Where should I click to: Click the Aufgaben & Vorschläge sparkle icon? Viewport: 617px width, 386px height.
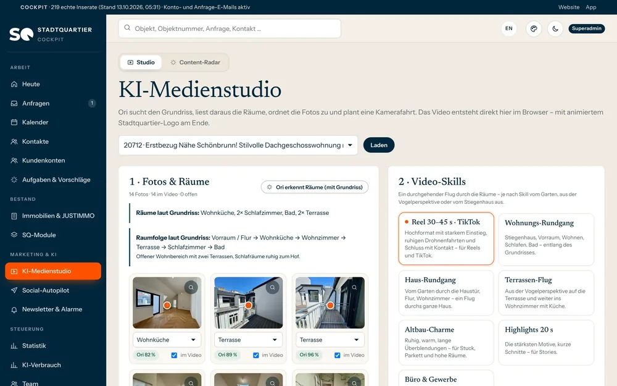pyautogui.click(x=14, y=180)
